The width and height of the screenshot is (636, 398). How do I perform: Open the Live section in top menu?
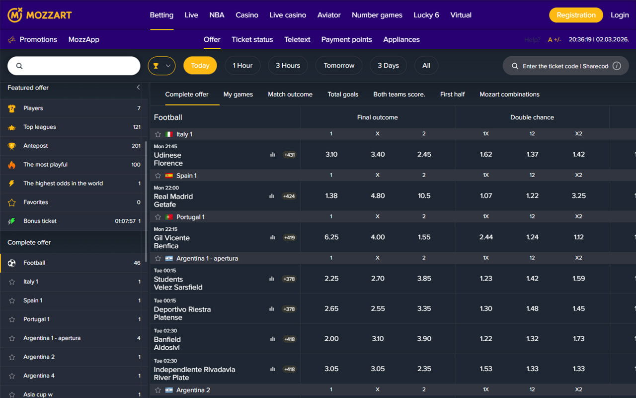tap(191, 15)
